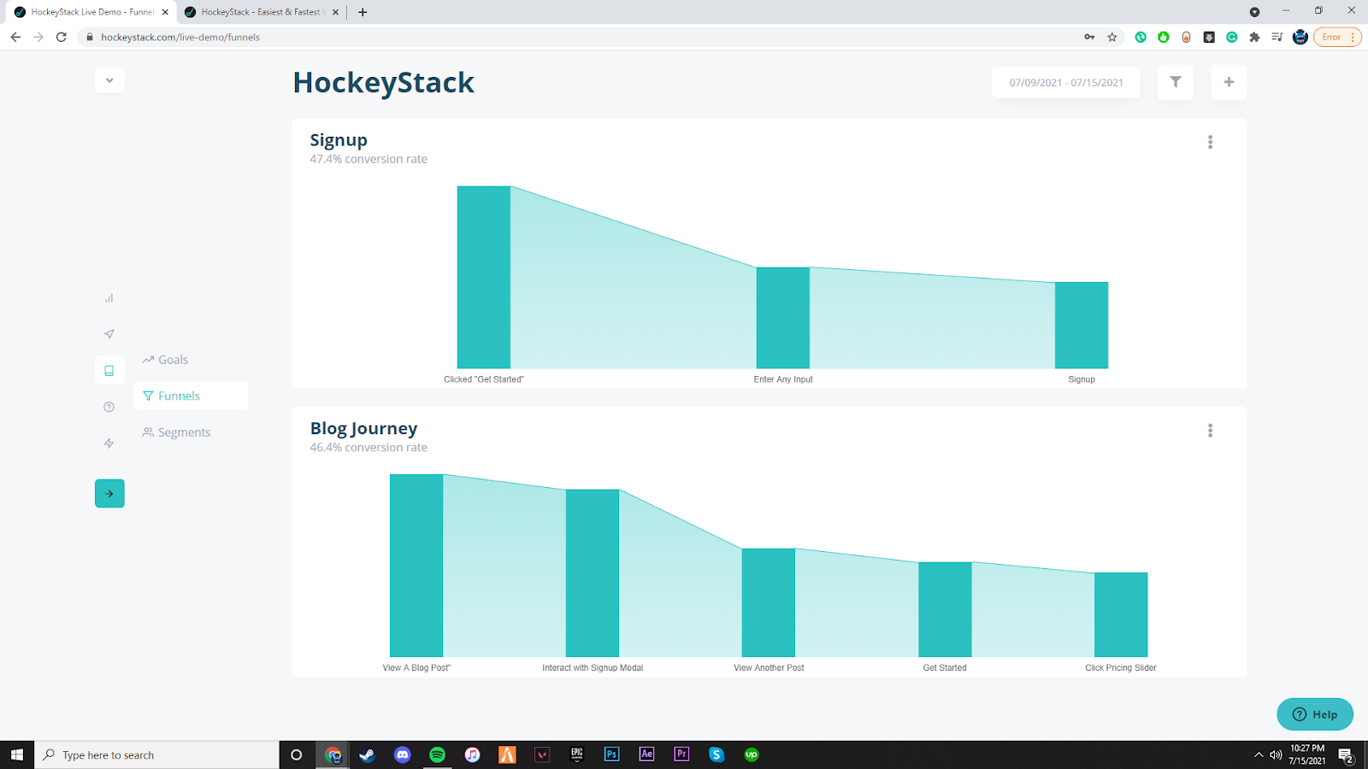The height and width of the screenshot is (769, 1368).
Task: Open the Goals menu item
Action: [165, 360]
